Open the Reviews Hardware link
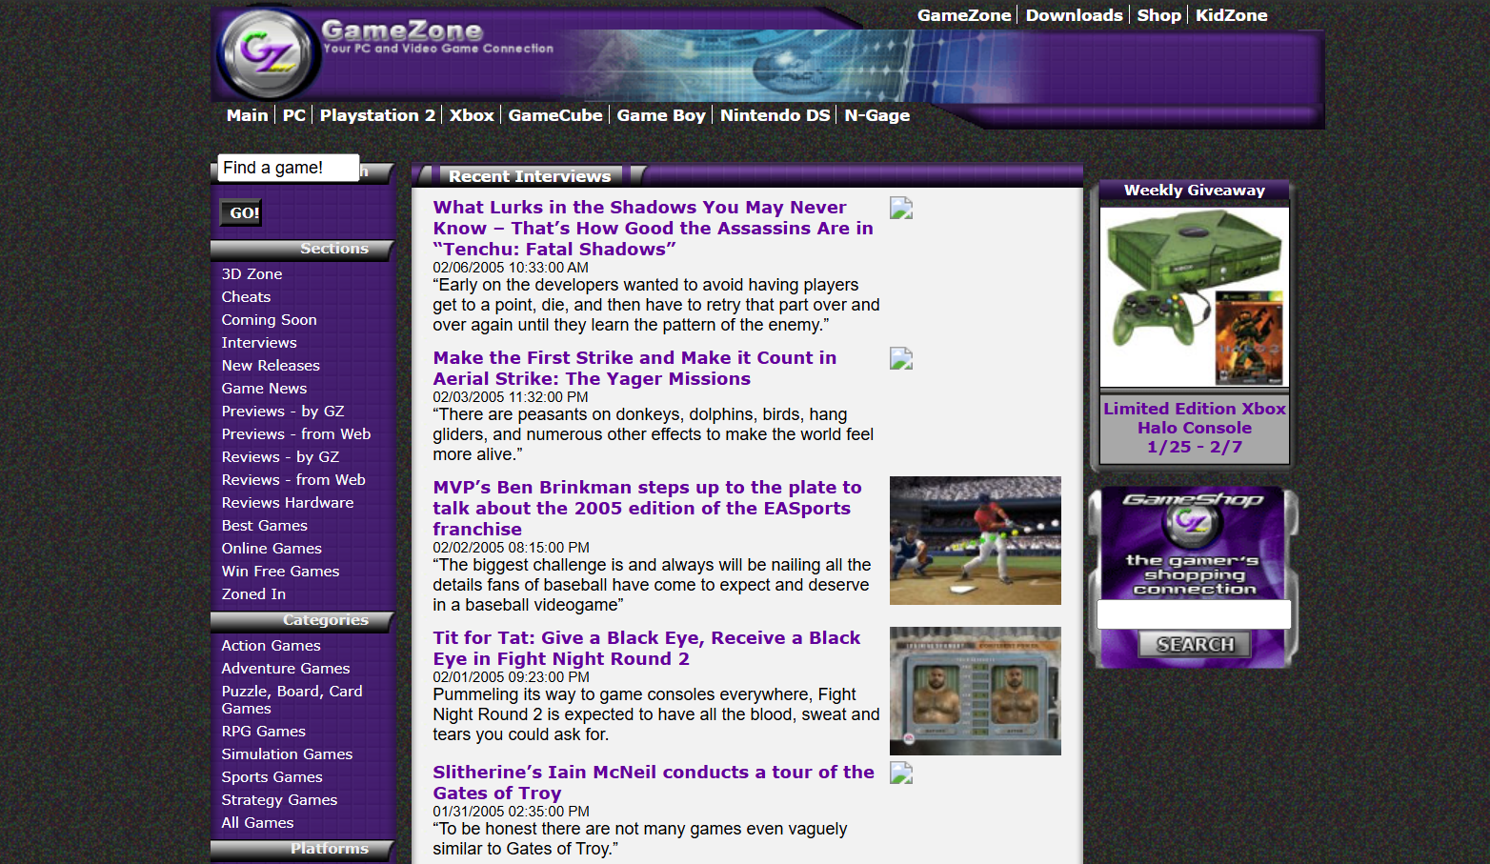 pos(288,503)
